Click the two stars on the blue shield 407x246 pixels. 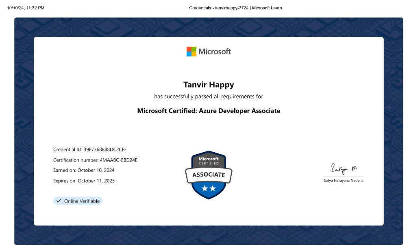pos(209,188)
